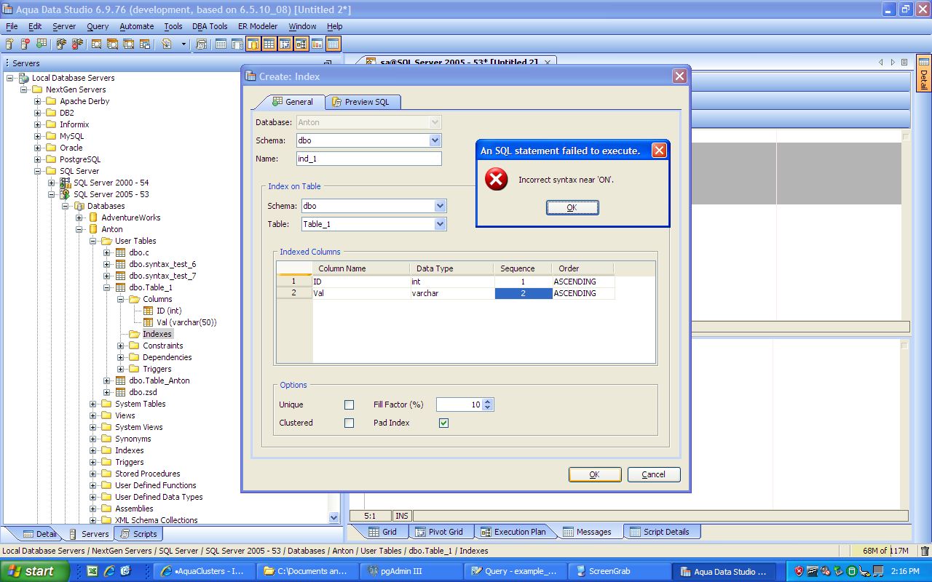This screenshot has height=582, width=932.
Task: Open the Scripts tab in the left panel
Action: click(138, 534)
